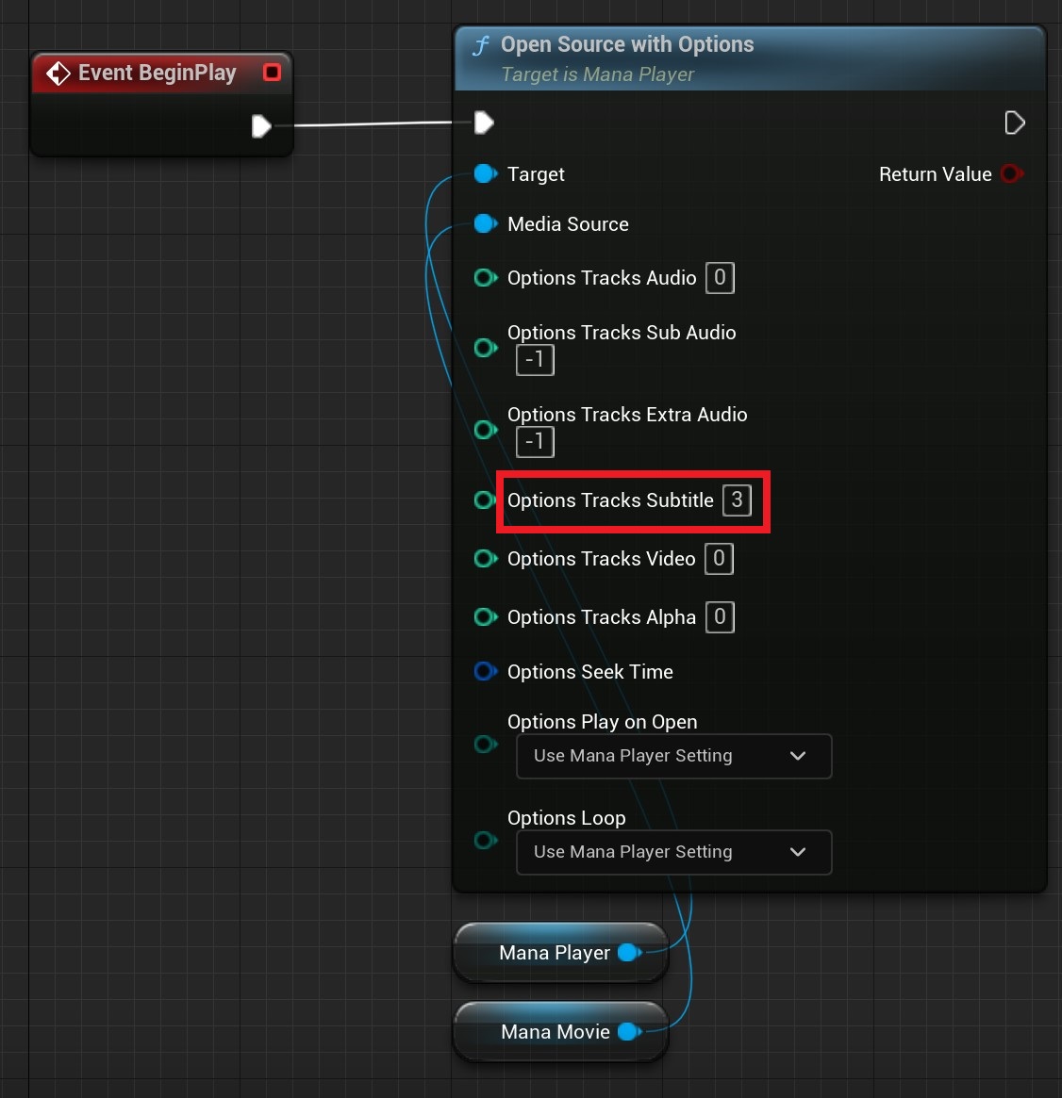
Task: Open the Options Loop dropdown
Action: [x=674, y=852]
